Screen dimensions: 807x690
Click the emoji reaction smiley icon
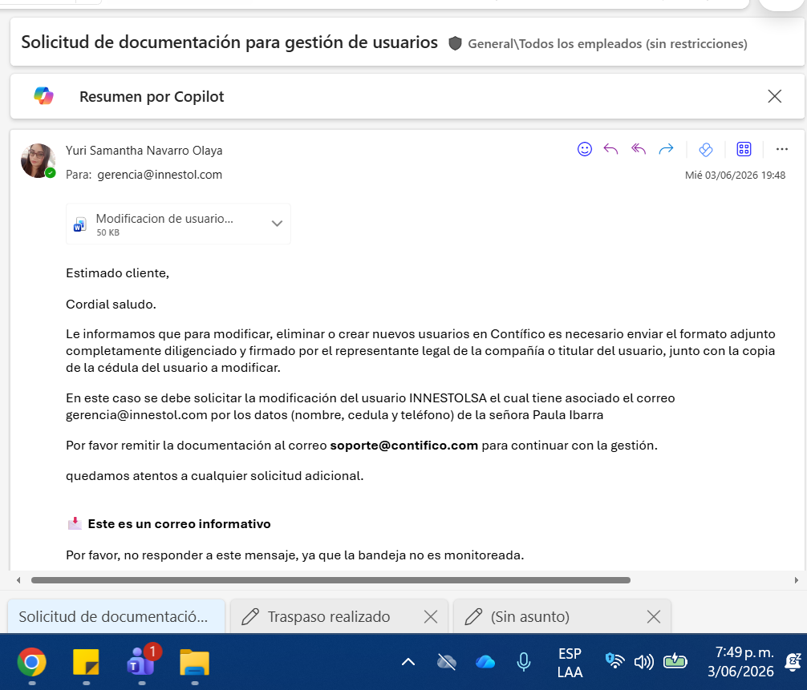tap(584, 149)
